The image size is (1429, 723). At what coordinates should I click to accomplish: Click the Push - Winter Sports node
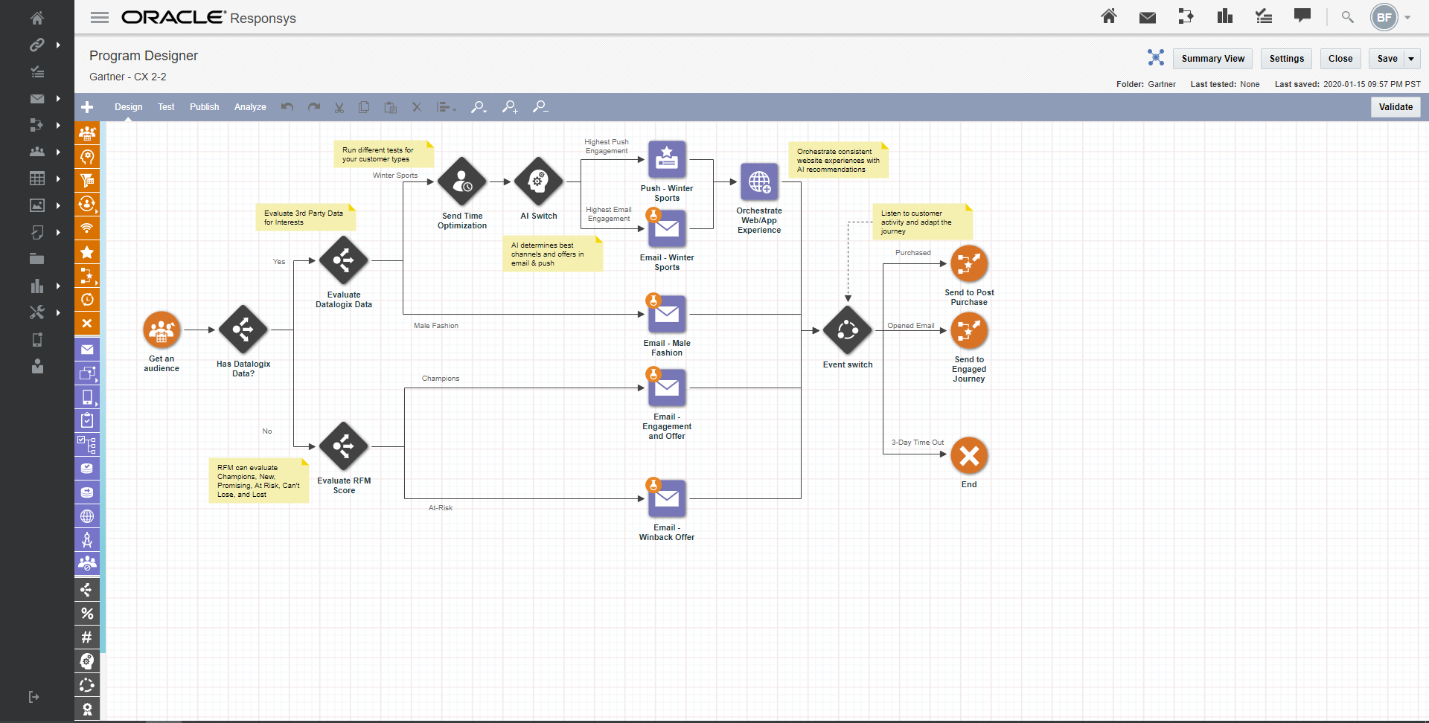(666, 159)
